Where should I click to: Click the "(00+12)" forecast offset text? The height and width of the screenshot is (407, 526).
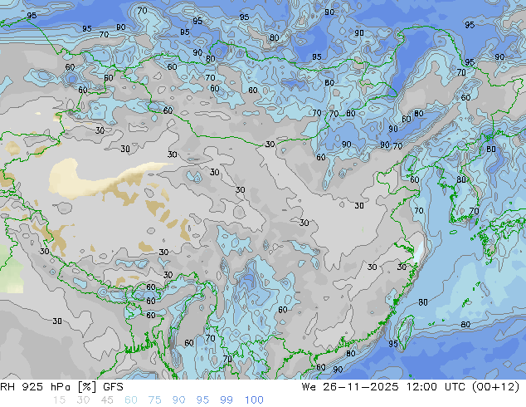click(496, 387)
